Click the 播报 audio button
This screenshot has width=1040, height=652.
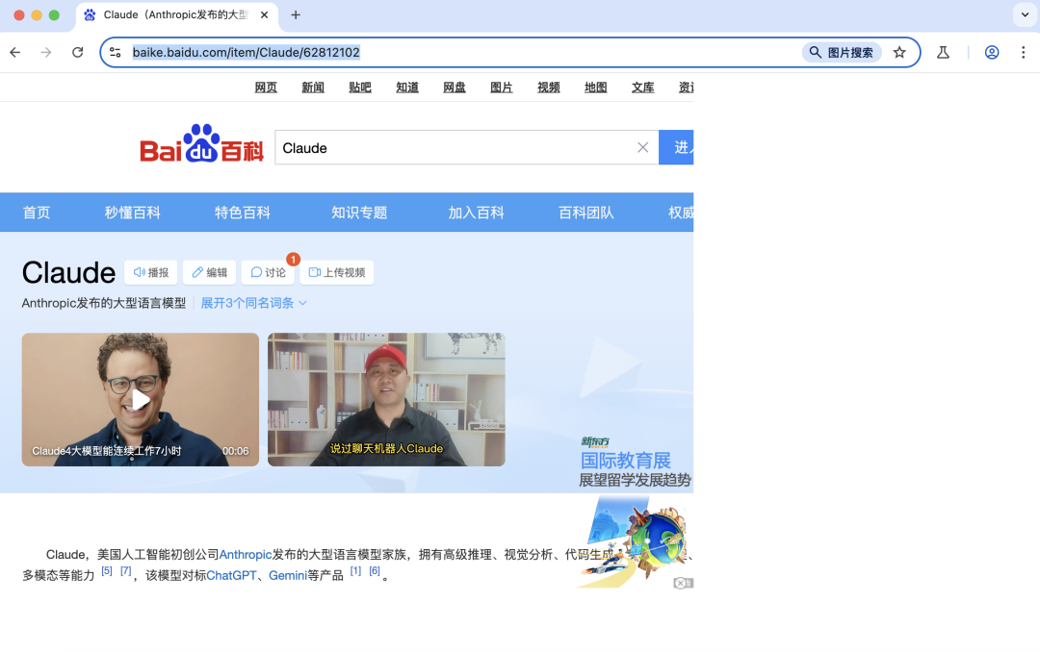click(x=151, y=272)
